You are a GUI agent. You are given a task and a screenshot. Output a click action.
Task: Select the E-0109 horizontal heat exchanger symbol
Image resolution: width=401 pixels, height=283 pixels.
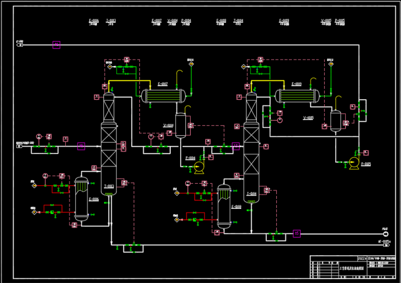(x=297, y=95)
